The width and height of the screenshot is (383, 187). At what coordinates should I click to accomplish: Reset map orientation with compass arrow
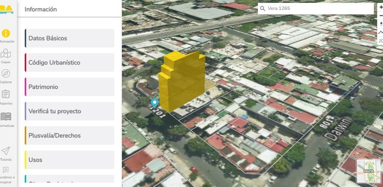click(x=380, y=24)
